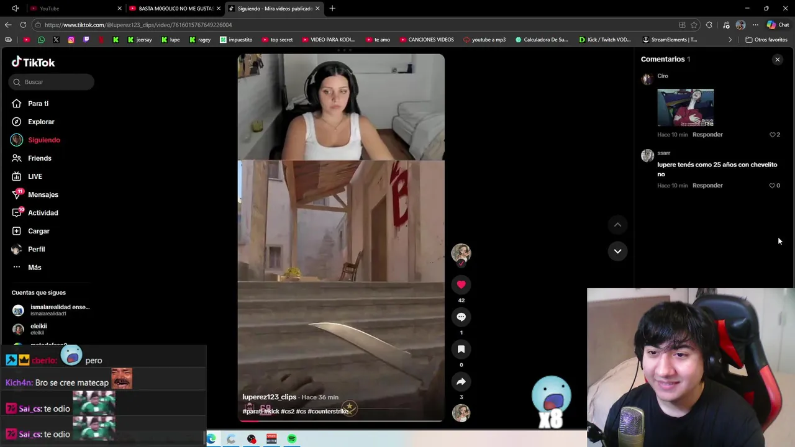Open the browser three-dots menu

point(755,25)
